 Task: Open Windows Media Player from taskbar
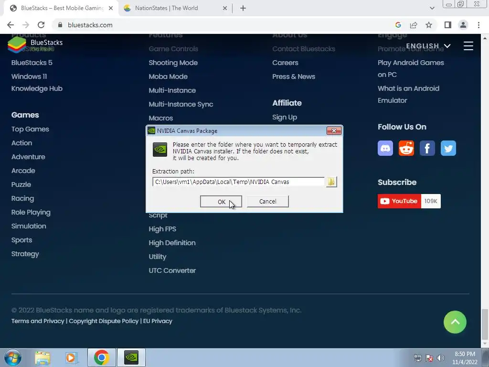pos(71,358)
